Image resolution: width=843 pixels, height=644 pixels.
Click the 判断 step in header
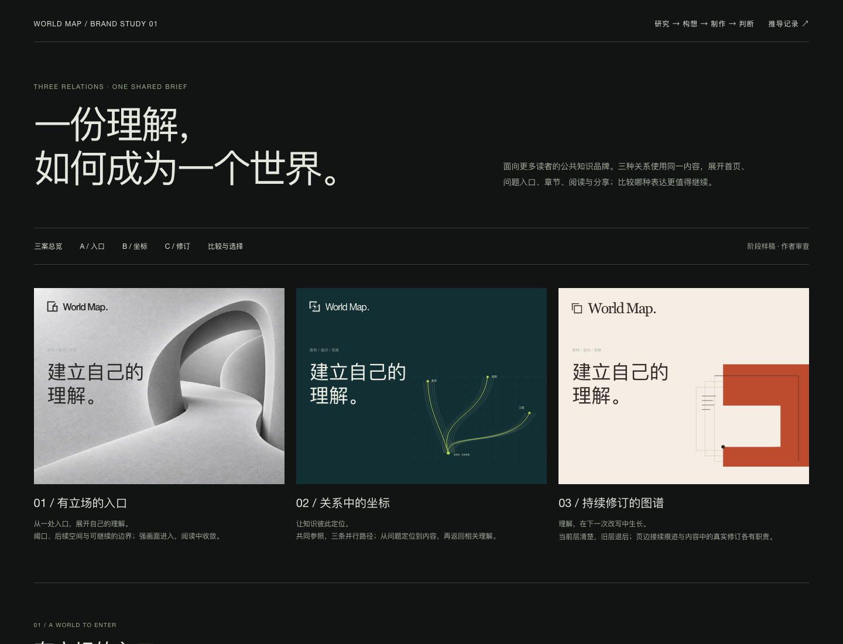click(x=746, y=24)
